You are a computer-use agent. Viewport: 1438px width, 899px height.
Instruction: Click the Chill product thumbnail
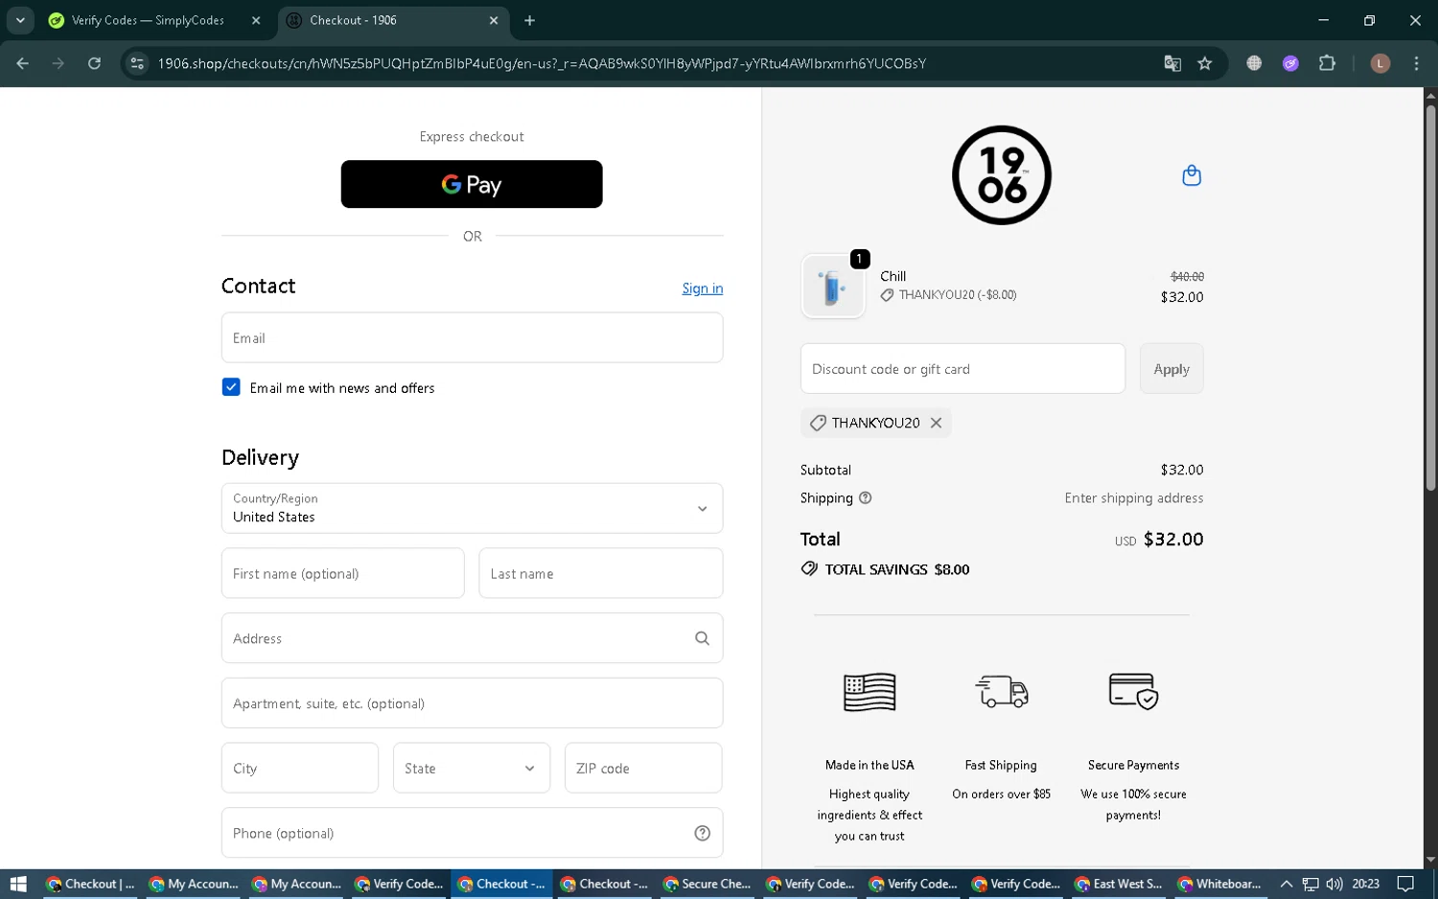click(x=833, y=287)
